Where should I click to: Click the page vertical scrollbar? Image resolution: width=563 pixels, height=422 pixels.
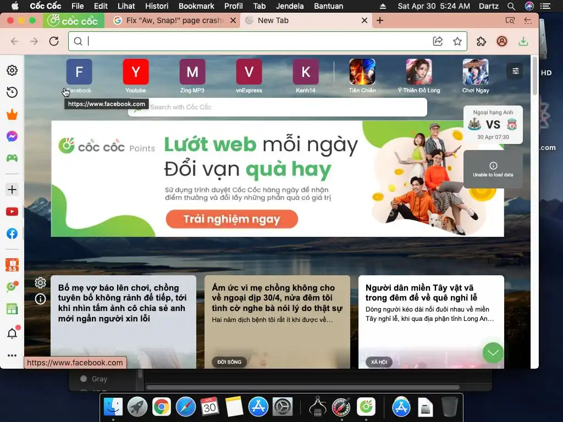534,75
